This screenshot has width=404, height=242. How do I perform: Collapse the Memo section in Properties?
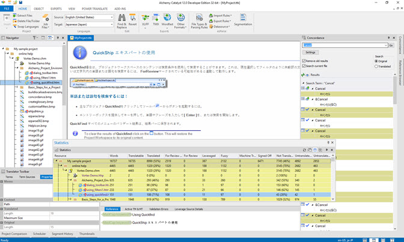pyautogui.click(x=2, y=181)
